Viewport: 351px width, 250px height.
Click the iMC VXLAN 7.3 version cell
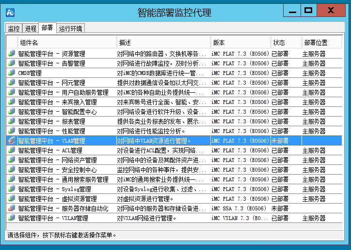pyautogui.click(x=240, y=218)
